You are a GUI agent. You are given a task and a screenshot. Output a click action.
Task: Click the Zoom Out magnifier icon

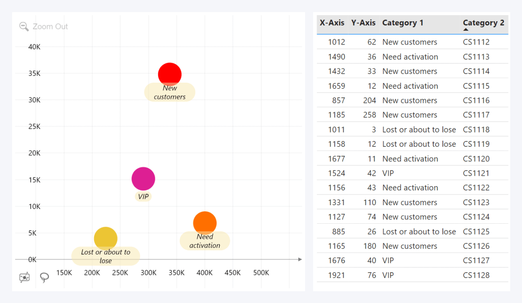point(24,26)
